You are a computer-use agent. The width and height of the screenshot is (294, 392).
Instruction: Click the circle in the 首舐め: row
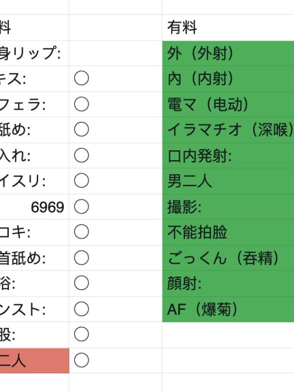point(81,258)
